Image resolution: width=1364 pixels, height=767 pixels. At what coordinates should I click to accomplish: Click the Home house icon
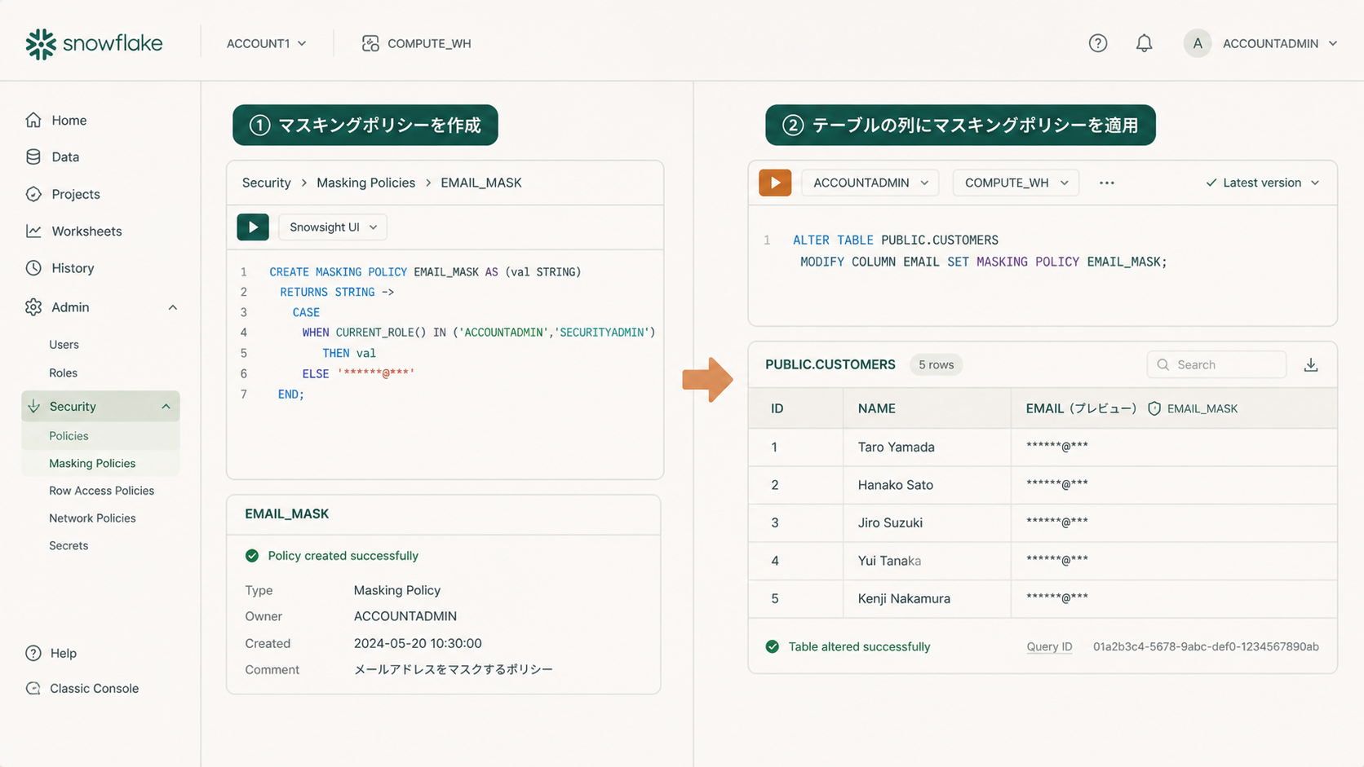point(33,120)
